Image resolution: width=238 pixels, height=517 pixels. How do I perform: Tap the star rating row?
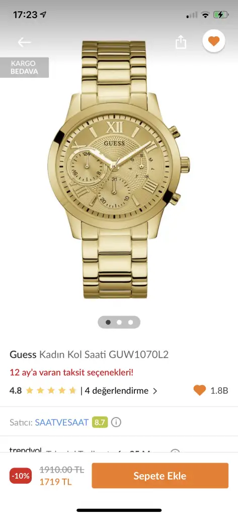pos(51,391)
